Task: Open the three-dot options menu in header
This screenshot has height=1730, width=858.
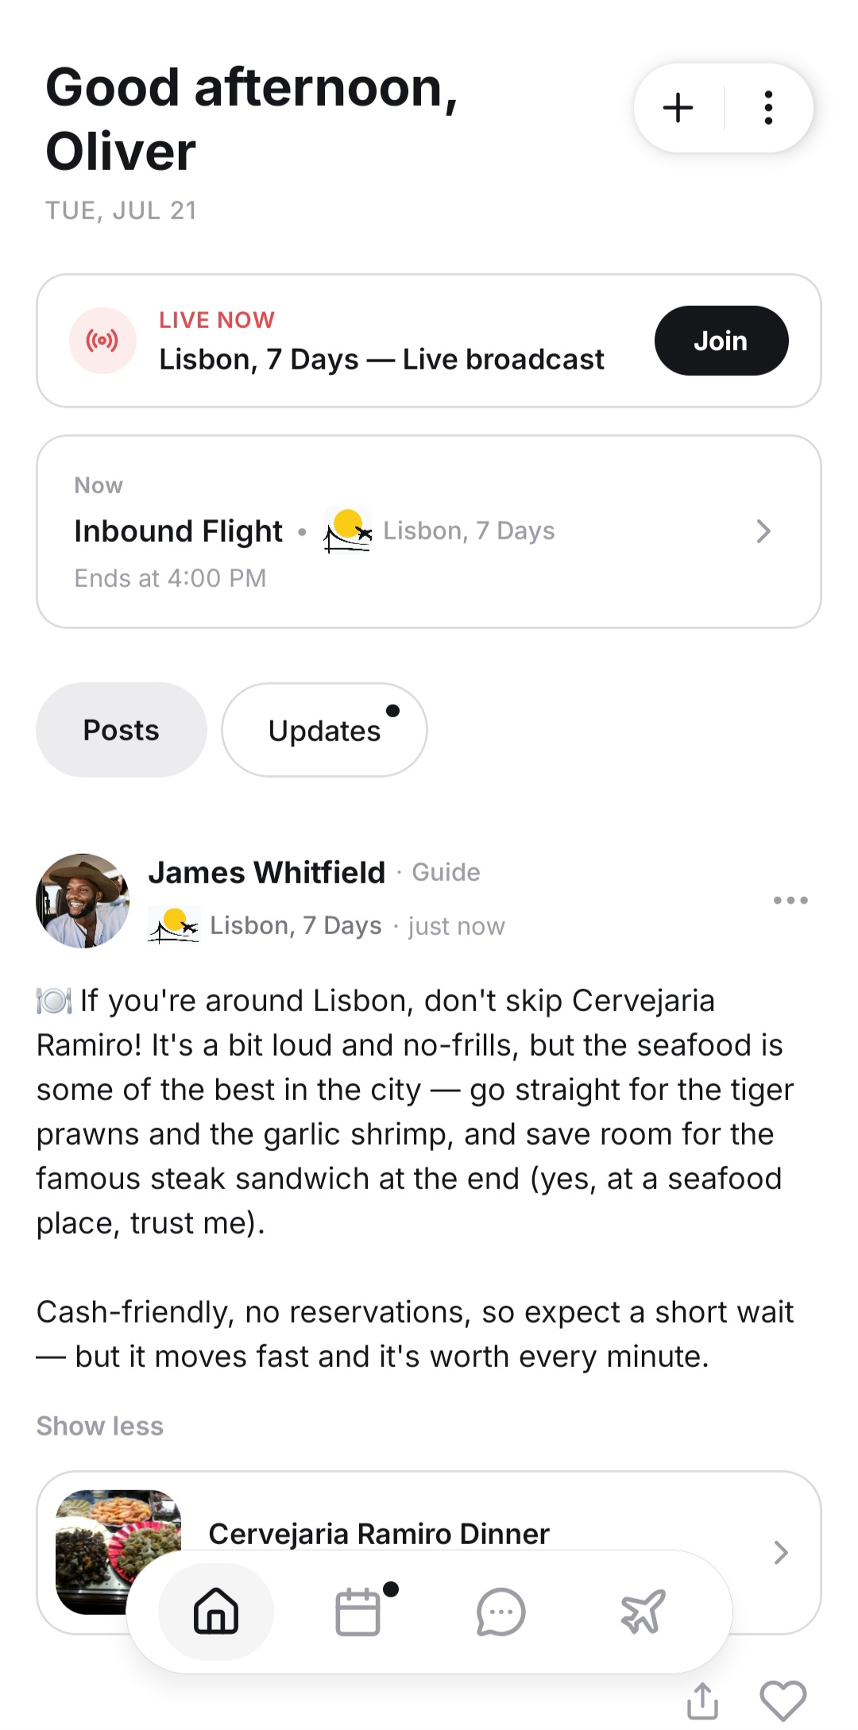Action: 768,108
